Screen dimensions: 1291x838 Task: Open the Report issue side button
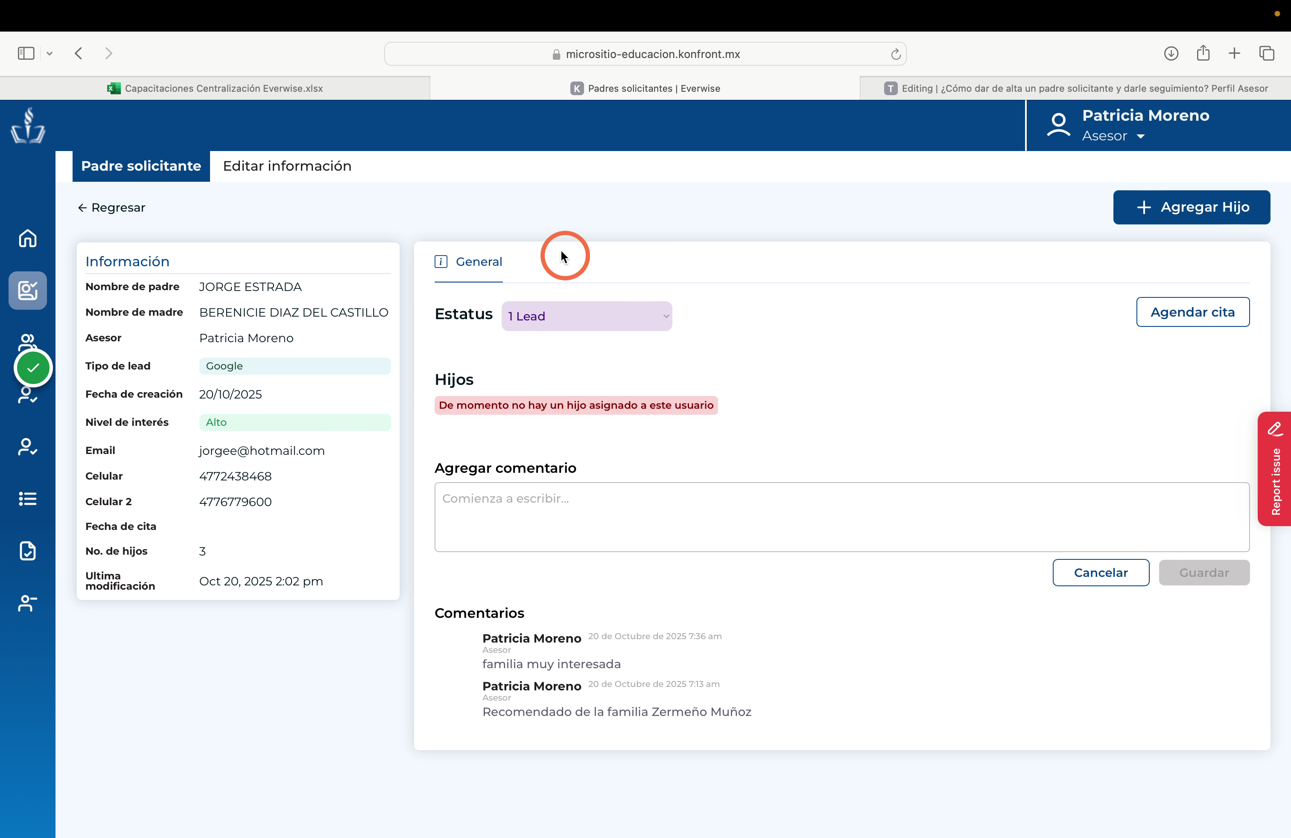(x=1275, y=469)
